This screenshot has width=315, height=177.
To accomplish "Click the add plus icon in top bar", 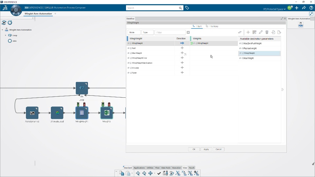I will [297, 8].
